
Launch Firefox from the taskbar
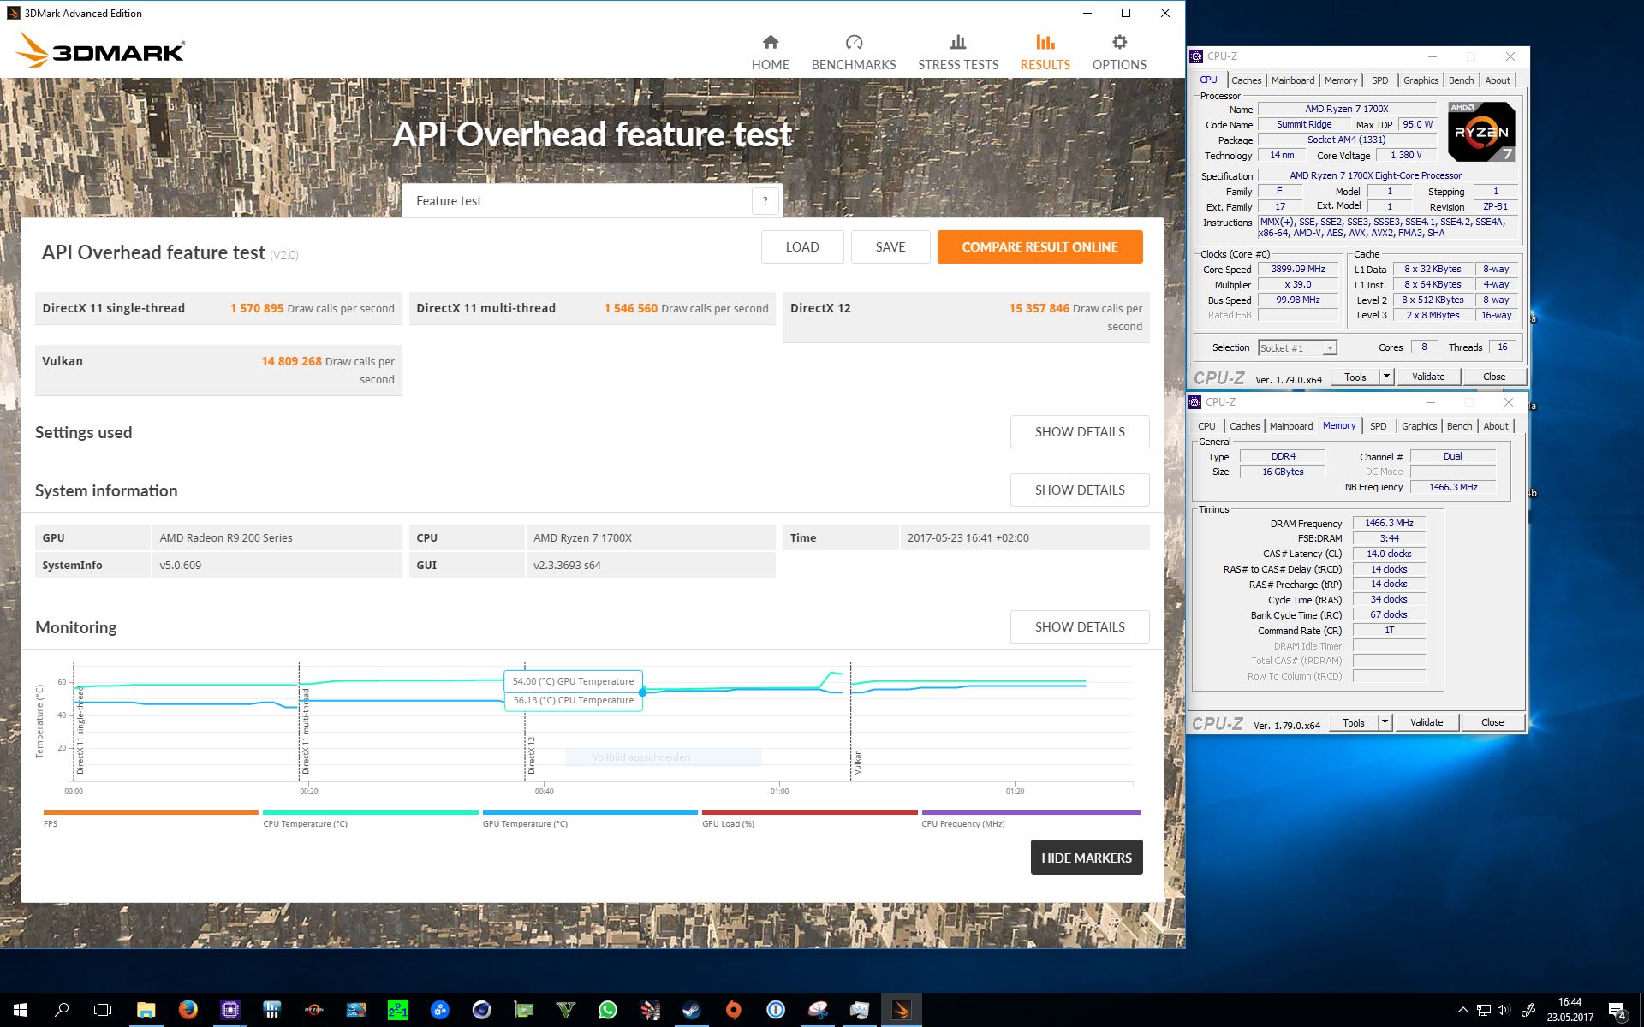tap(188, 1010)
